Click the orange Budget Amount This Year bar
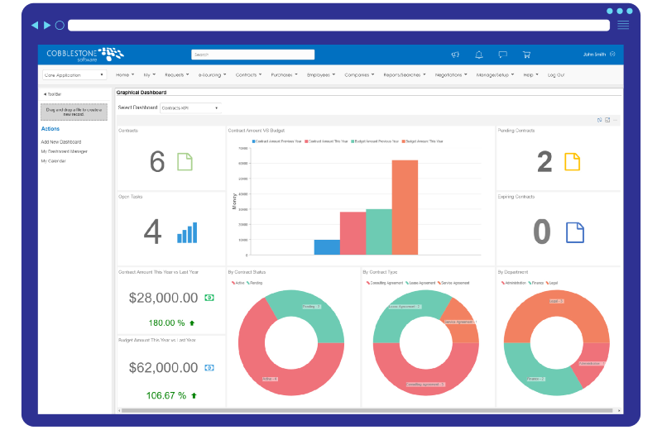 click(x=405, y=208)
